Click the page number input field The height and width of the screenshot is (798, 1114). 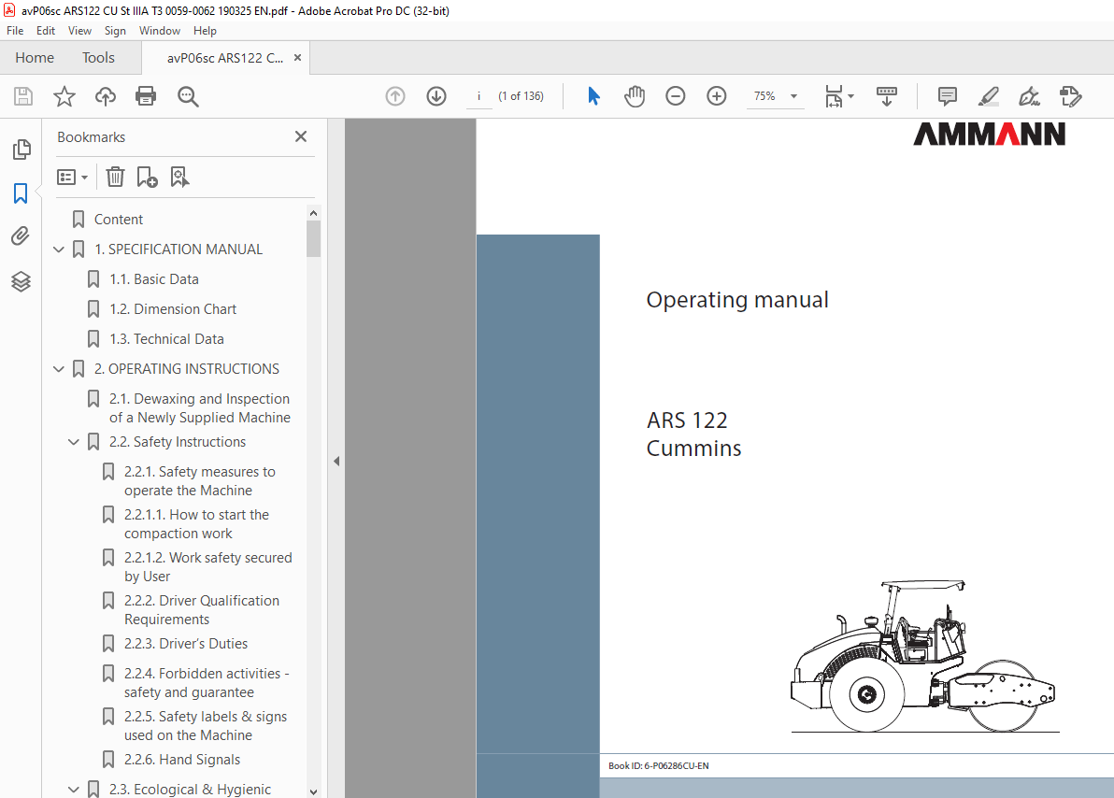[x=478, y=96]
